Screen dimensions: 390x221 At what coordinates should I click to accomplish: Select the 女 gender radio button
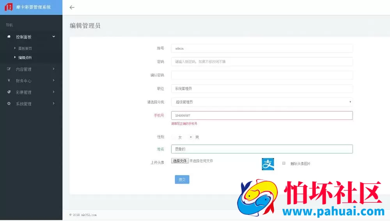pyautogui.click(x=174, y=137)
